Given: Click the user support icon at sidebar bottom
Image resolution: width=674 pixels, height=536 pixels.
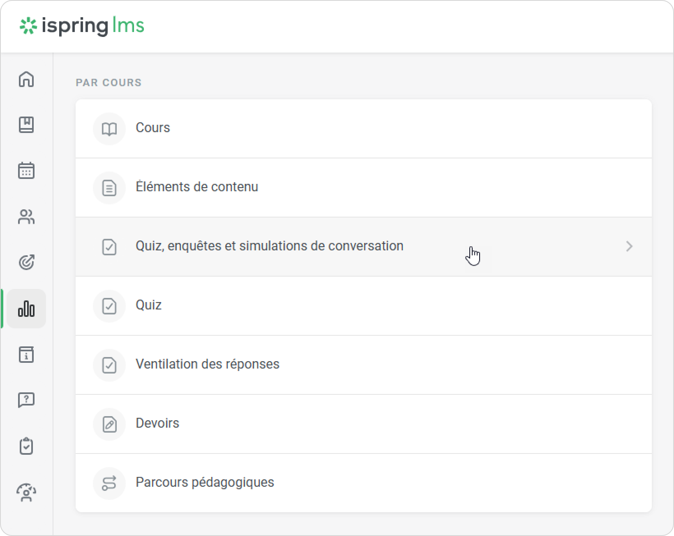Looking at the screenshot, I should 26,492.
